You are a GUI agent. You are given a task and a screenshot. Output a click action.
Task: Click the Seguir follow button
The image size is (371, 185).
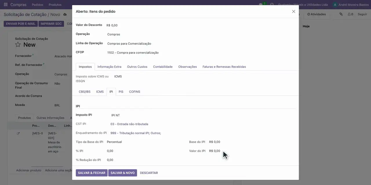(x=362, y=14)
